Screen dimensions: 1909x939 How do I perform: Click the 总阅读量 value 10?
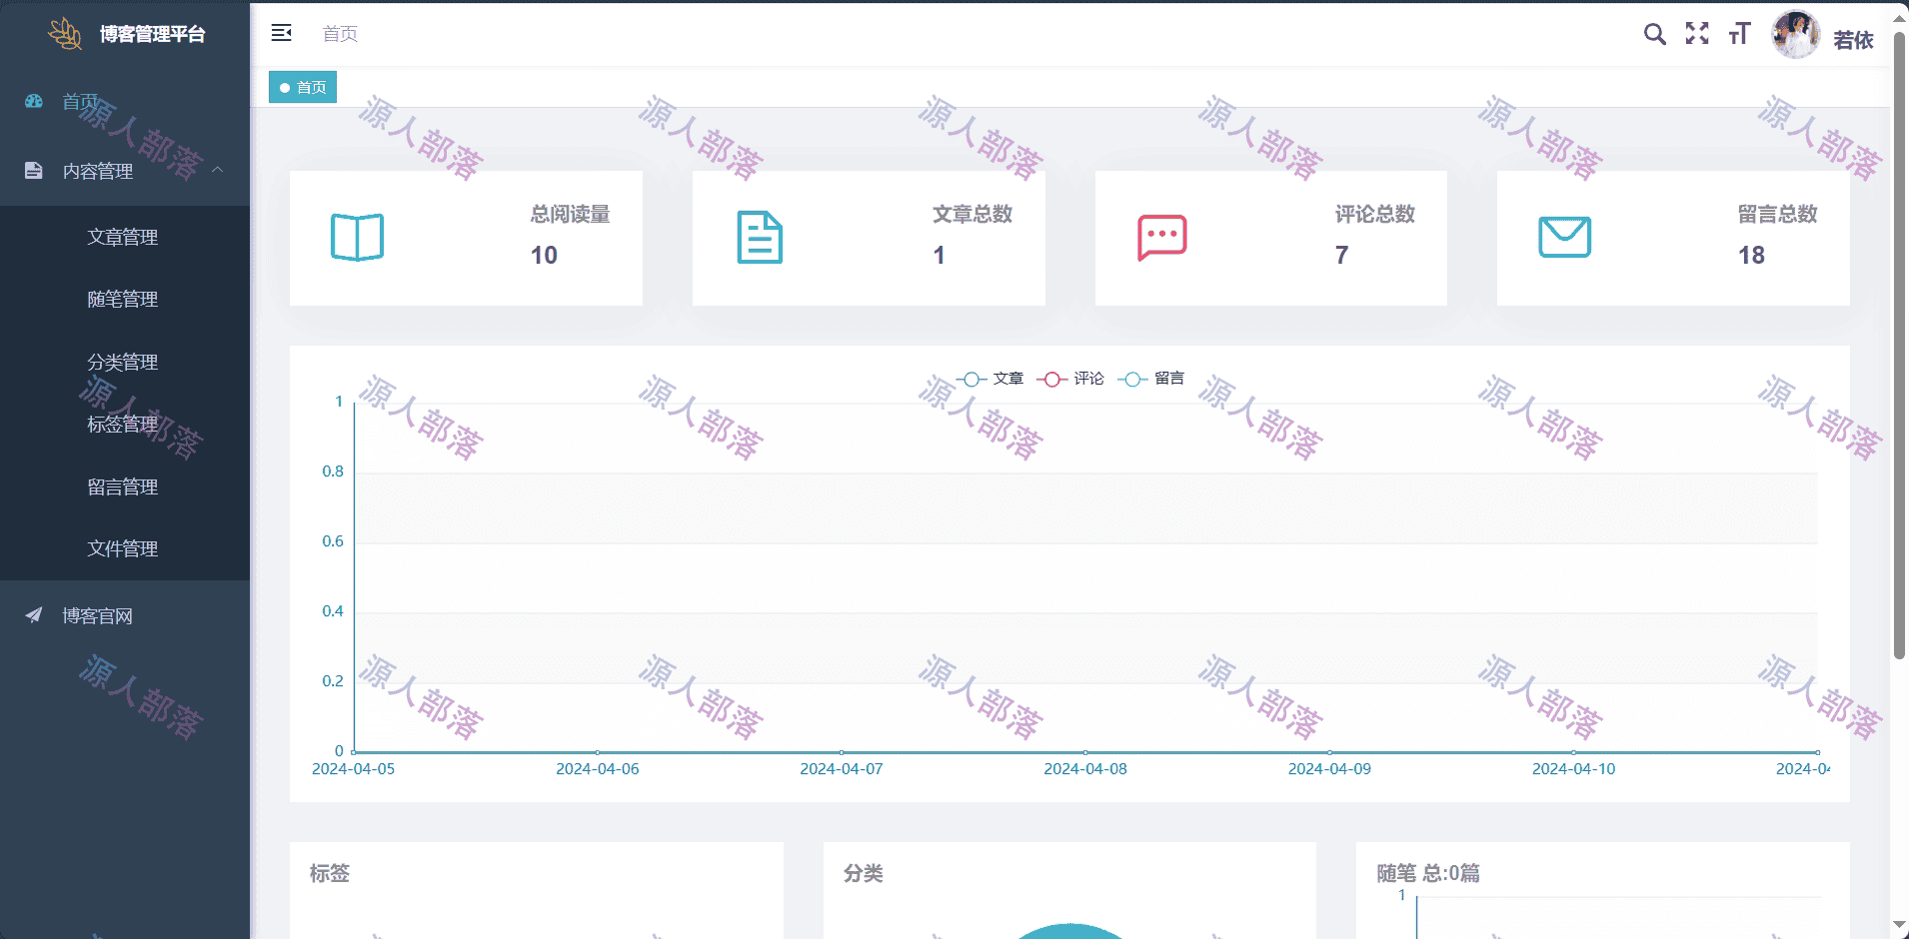[x=544, y=256]
